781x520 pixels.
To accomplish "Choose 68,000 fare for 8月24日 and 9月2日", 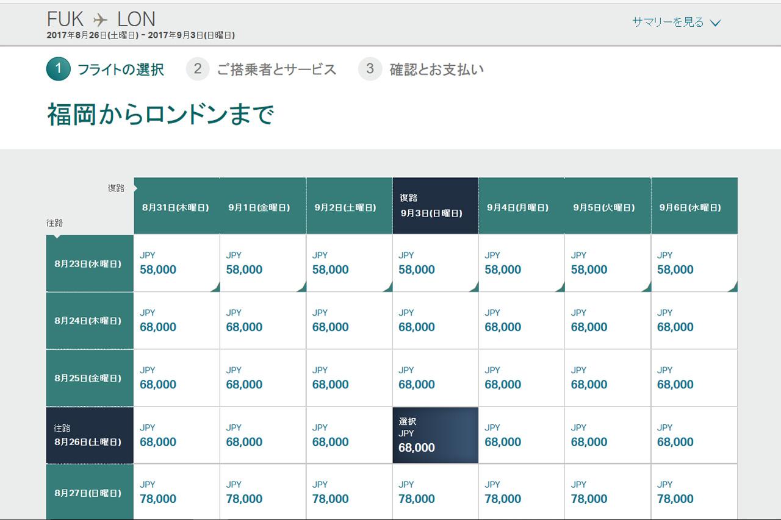I will pyautogui.click(x=349, y=321).
